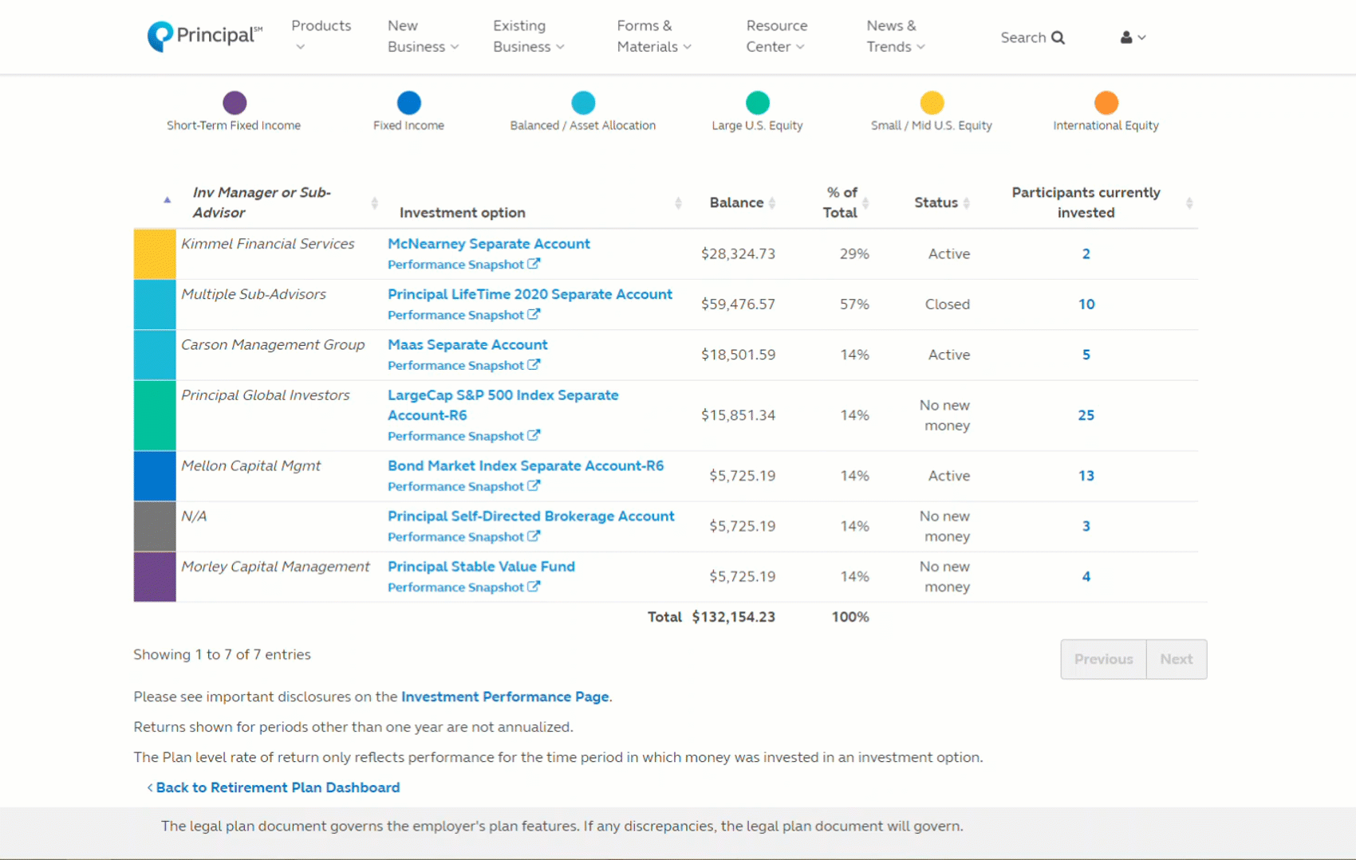1356x860 pixels.
Task: Sort by Balance column arrows
Action: click(x=772, y=203)
